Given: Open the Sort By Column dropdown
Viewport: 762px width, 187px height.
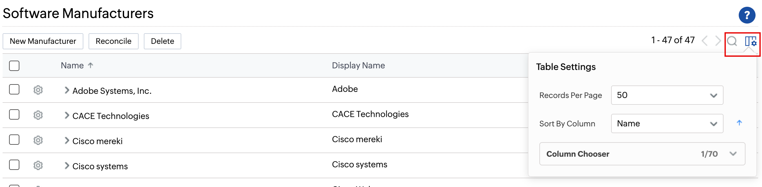Looking at the screenshot, I should pyautogui.click(x=667, y=123).
